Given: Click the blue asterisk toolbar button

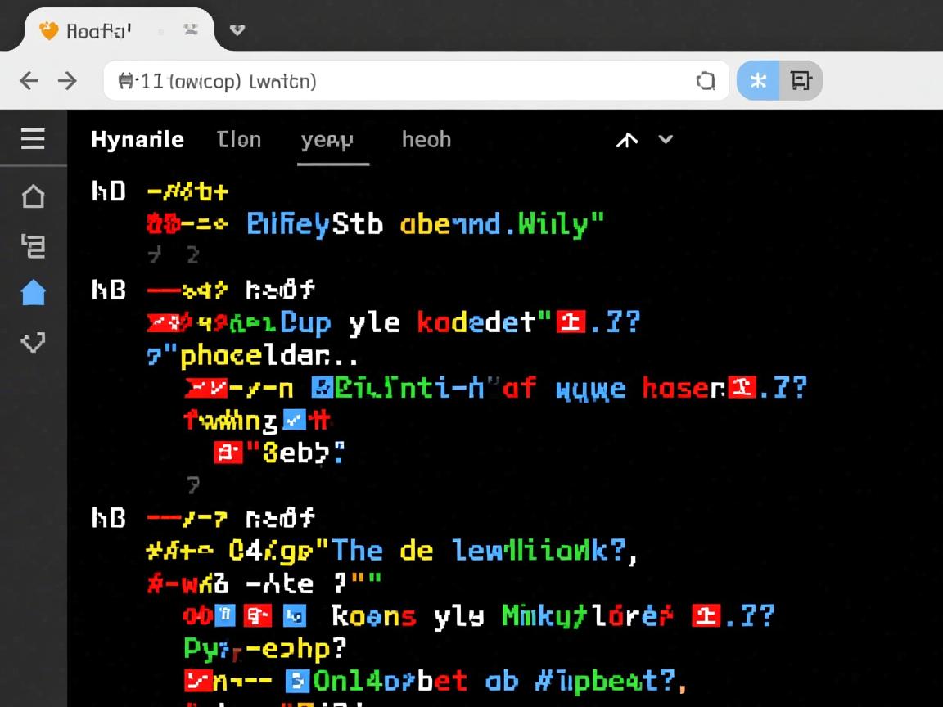Looking at the screenshot, I should [x=758, y=81].
